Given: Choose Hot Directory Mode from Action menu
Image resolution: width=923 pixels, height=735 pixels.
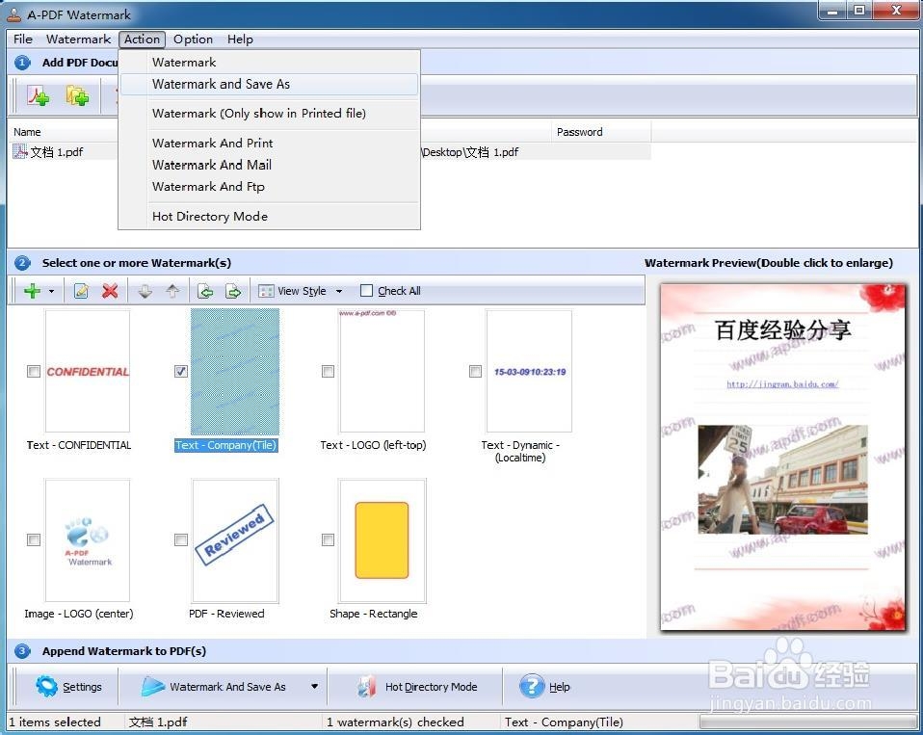Looking at the screenshot, I should [270, 217].
